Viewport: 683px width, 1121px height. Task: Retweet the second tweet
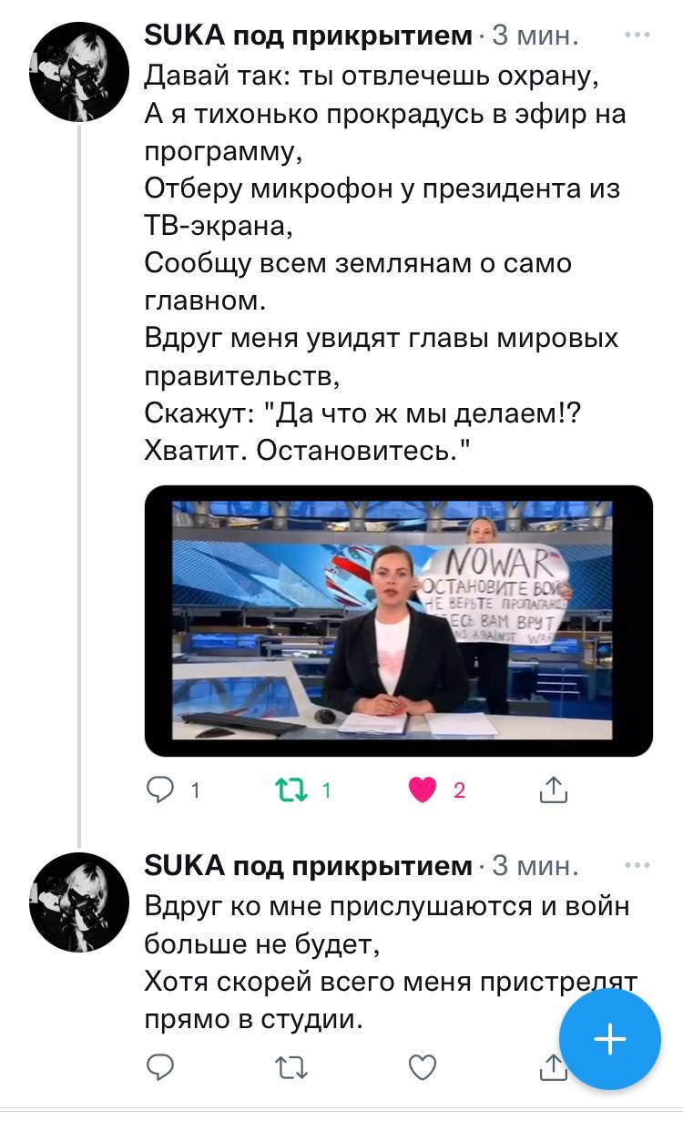293,1066
